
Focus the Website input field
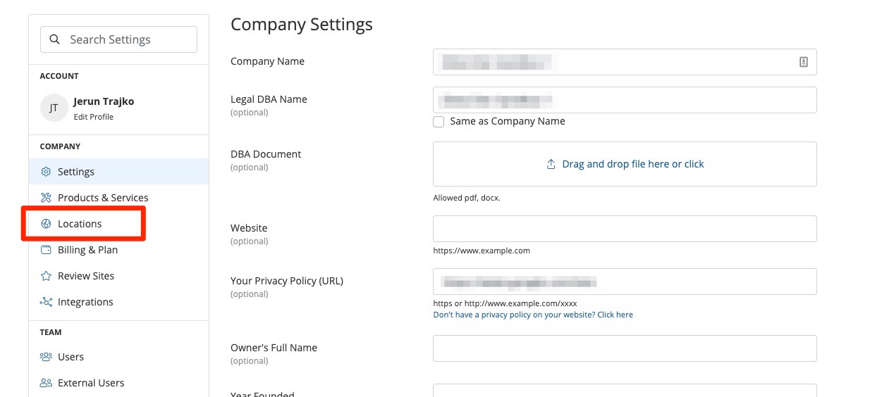[625, 229]
